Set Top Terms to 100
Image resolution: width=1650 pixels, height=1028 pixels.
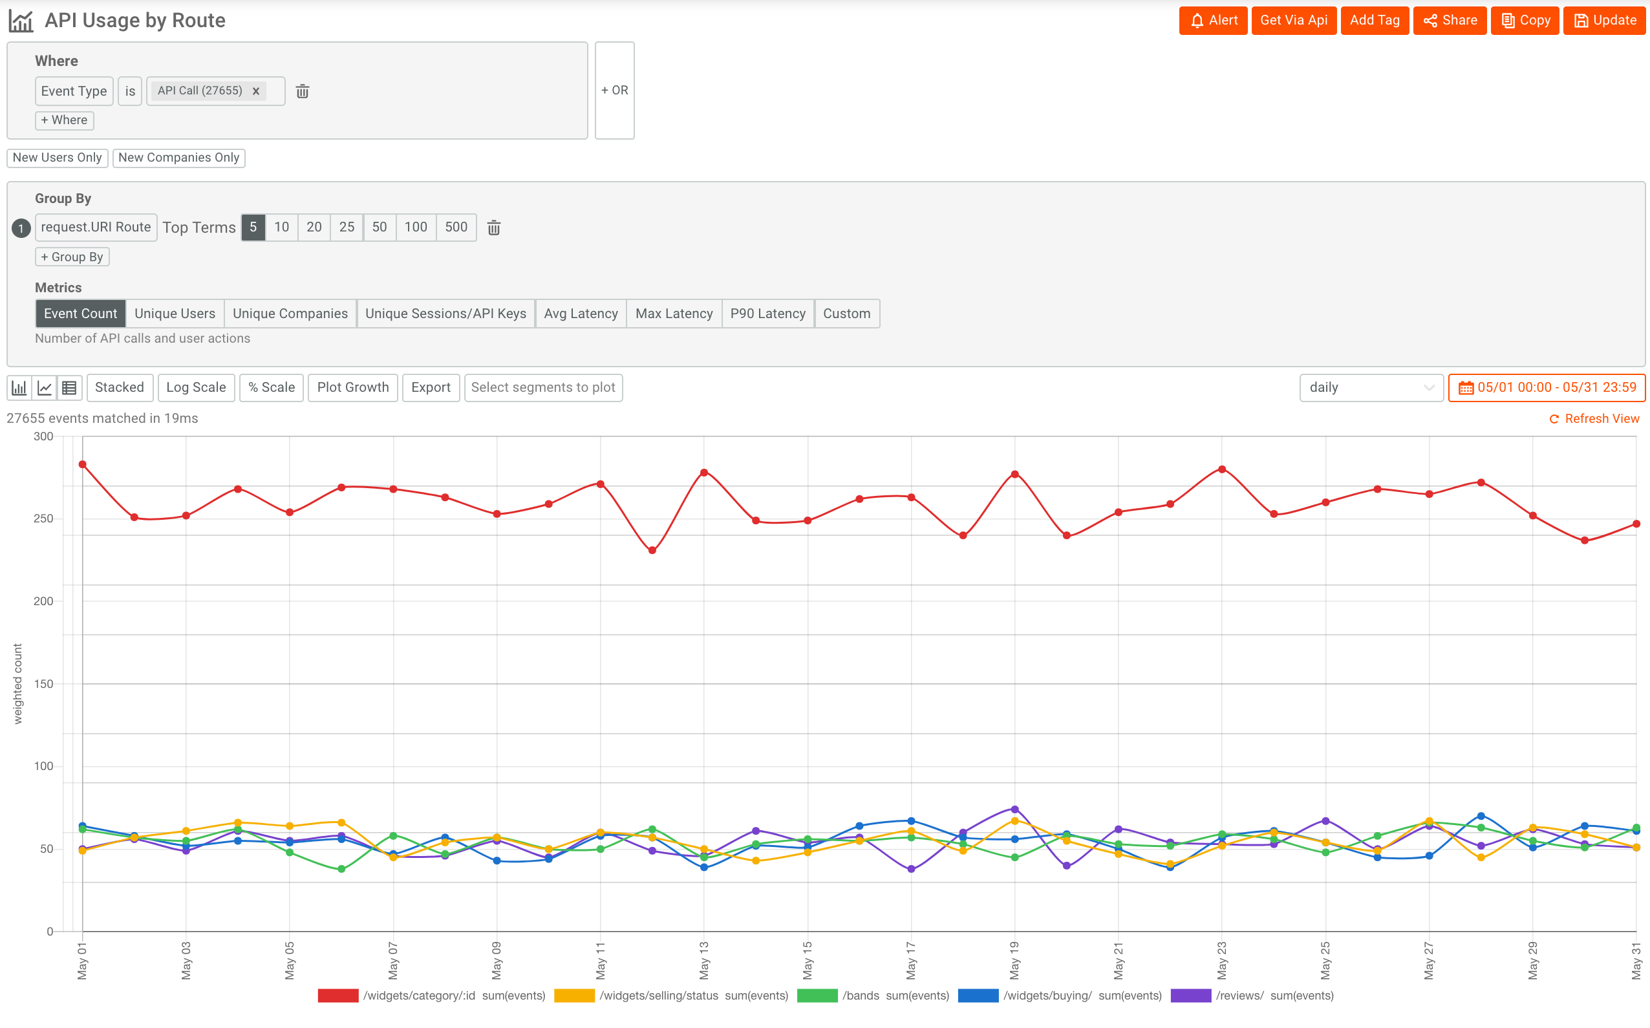tap(416, 227)
